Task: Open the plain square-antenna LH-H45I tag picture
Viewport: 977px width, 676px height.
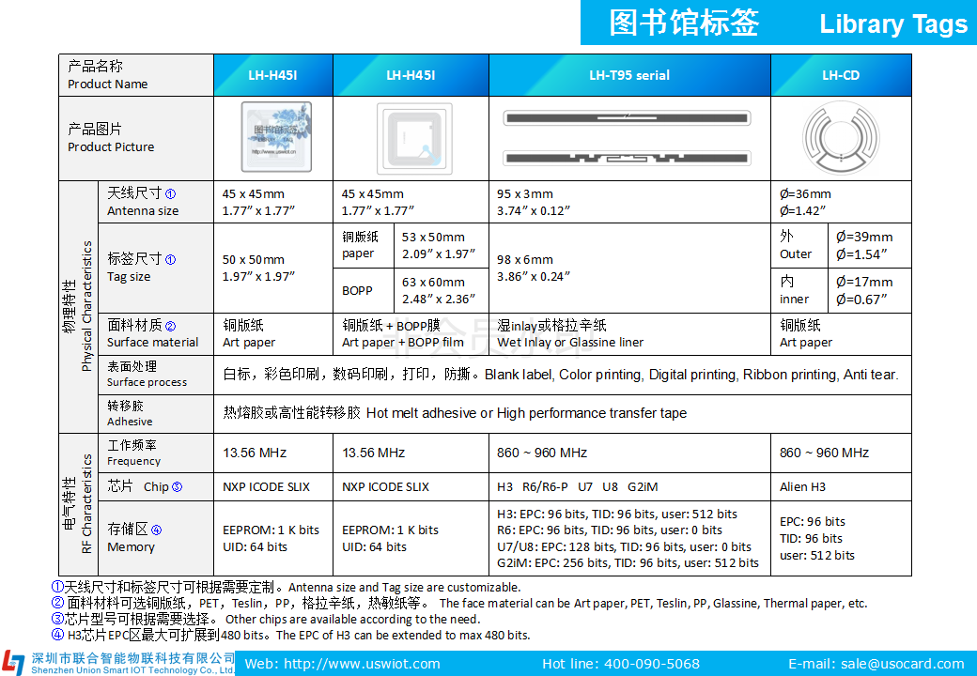Action: coord(414,139)
